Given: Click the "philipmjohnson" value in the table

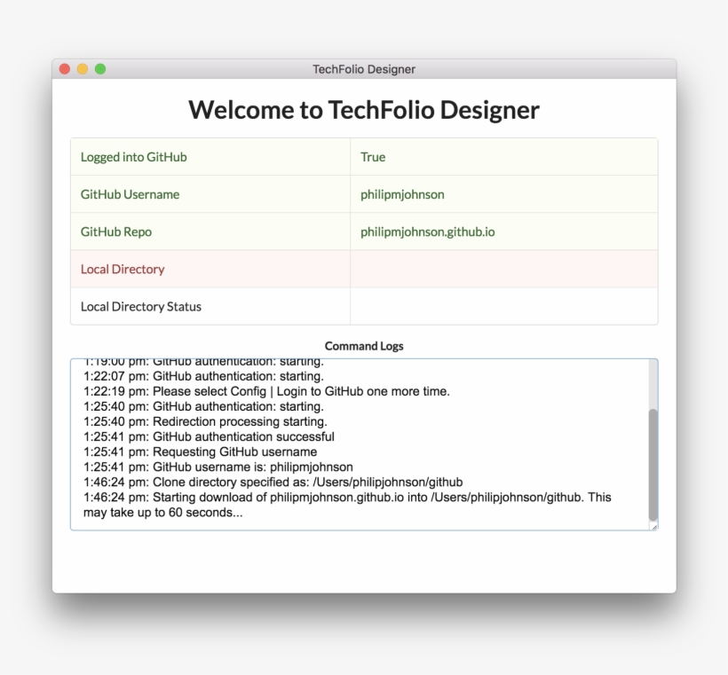Looking at the screenshot, I should click(402, 194).
